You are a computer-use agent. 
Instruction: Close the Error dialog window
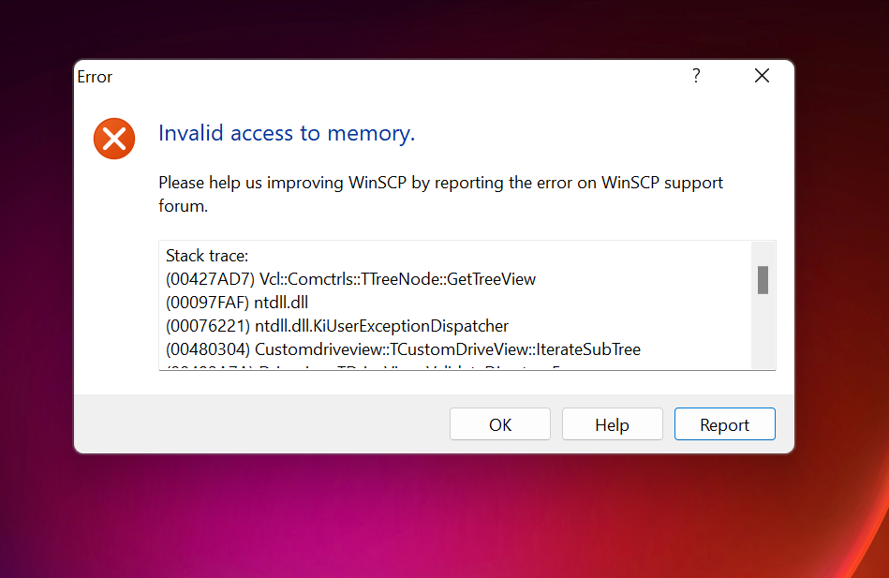click(762, 77)
